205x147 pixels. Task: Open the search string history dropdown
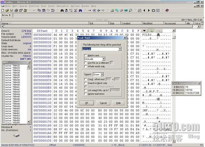120,49
